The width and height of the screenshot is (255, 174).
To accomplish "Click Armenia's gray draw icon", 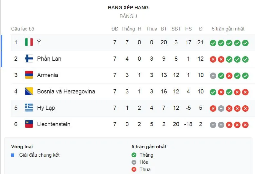I will 213,76.
